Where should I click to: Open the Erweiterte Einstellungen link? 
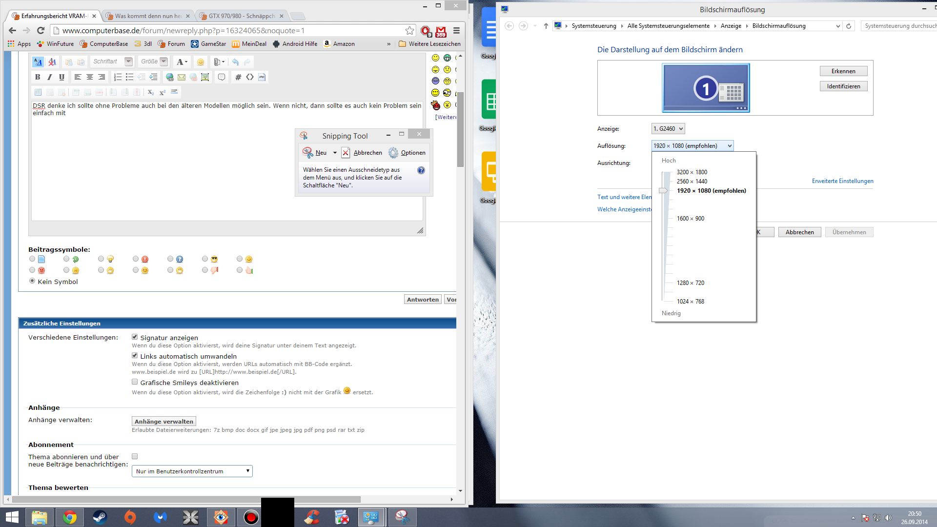coord(842,181)
